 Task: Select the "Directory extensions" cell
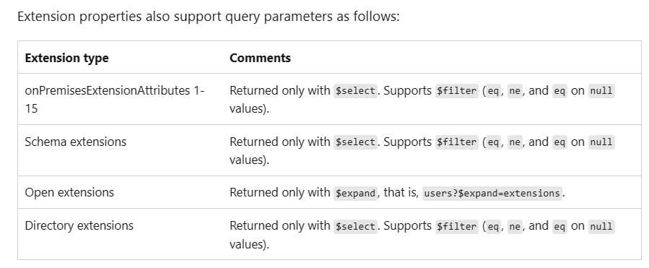(120, 235)
